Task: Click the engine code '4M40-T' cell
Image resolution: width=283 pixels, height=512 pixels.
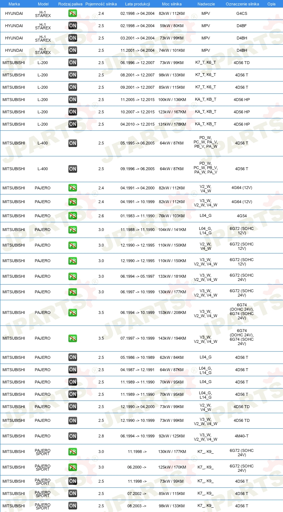Action: 242,436
